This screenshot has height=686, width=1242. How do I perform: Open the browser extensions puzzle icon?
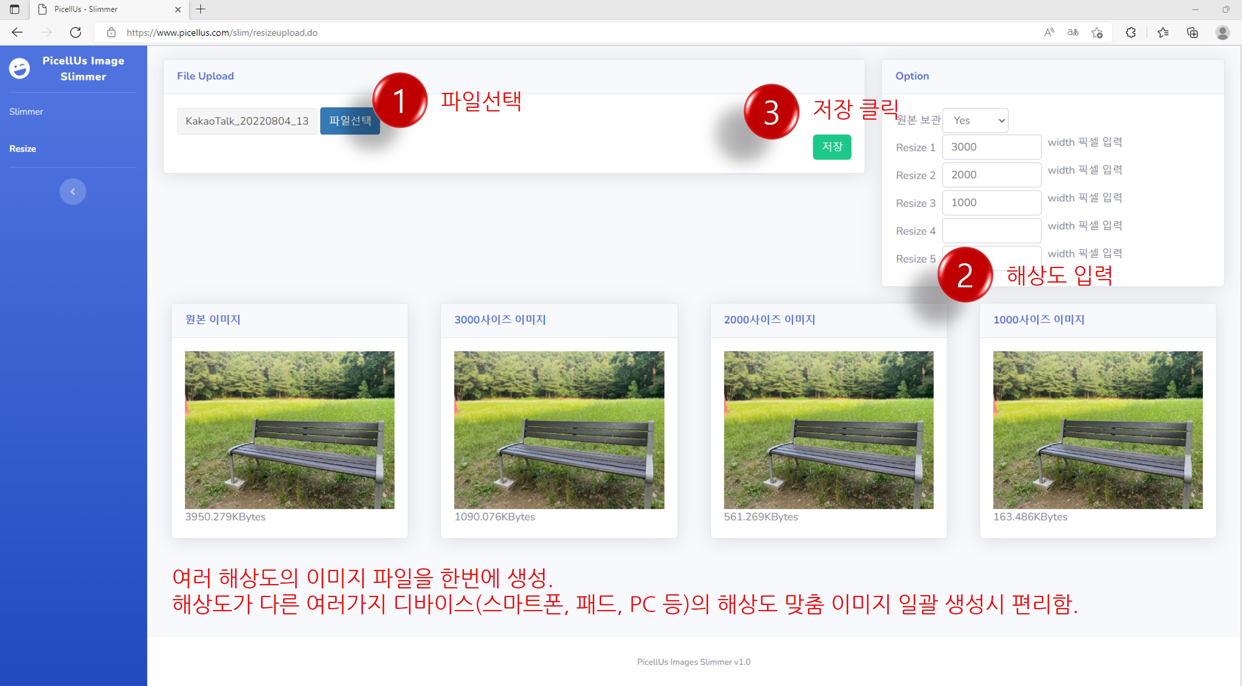(1131, 32)
